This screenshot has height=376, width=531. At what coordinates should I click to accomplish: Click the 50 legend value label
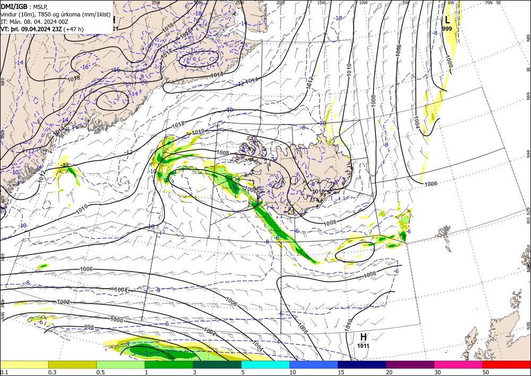[x=485, y=372]
